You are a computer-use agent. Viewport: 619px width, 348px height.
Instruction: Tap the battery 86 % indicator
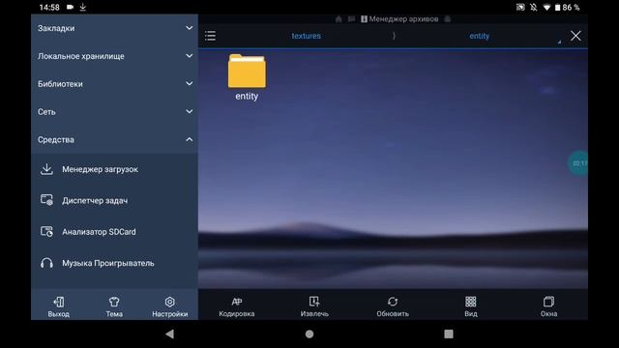567,7
